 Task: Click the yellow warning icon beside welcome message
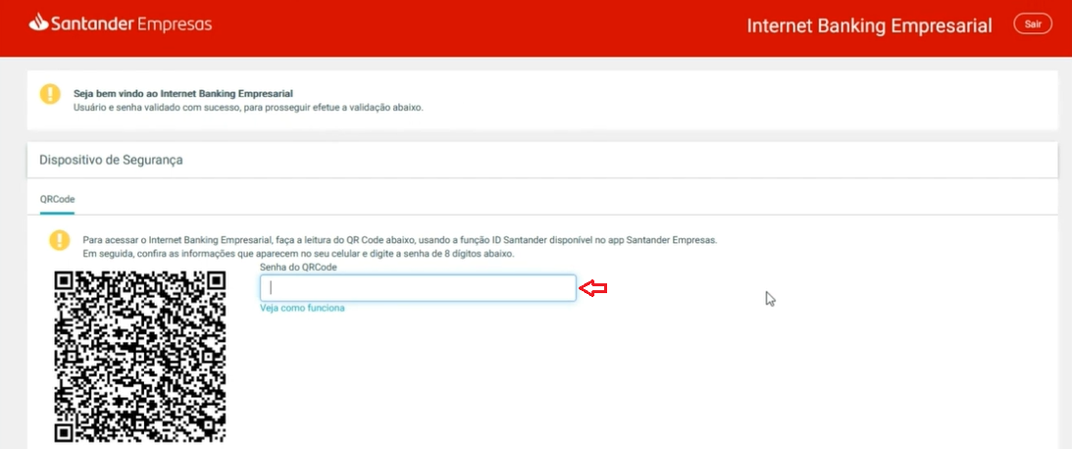click(x=50, y=94)
